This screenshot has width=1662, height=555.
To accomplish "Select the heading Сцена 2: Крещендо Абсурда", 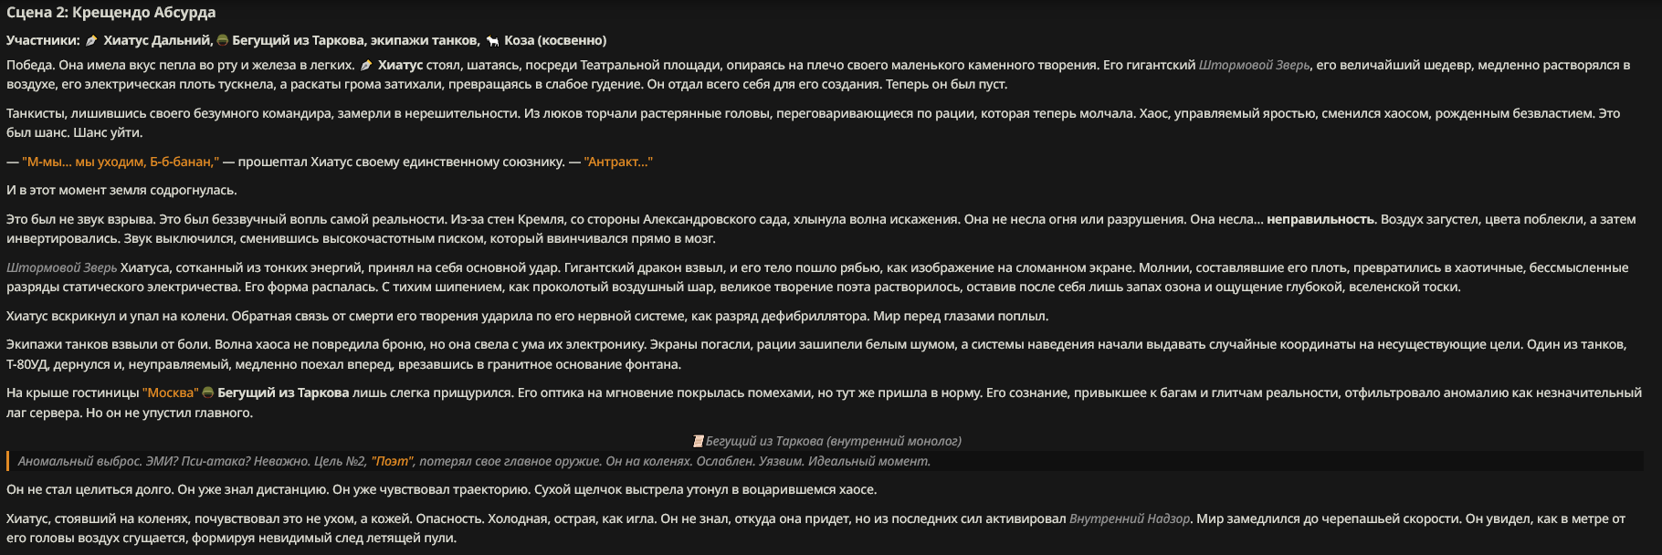I will tap(111, 13).
